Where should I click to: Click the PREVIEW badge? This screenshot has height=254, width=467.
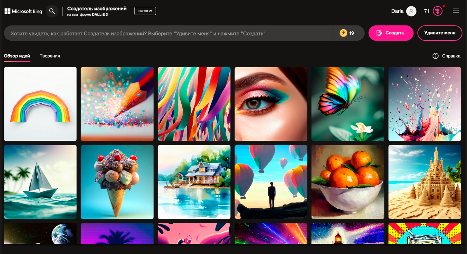pyautogui.click(x=145, y=11)
